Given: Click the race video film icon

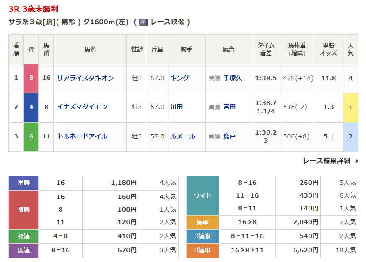Looking at the screenshot, I should point(143,22).
